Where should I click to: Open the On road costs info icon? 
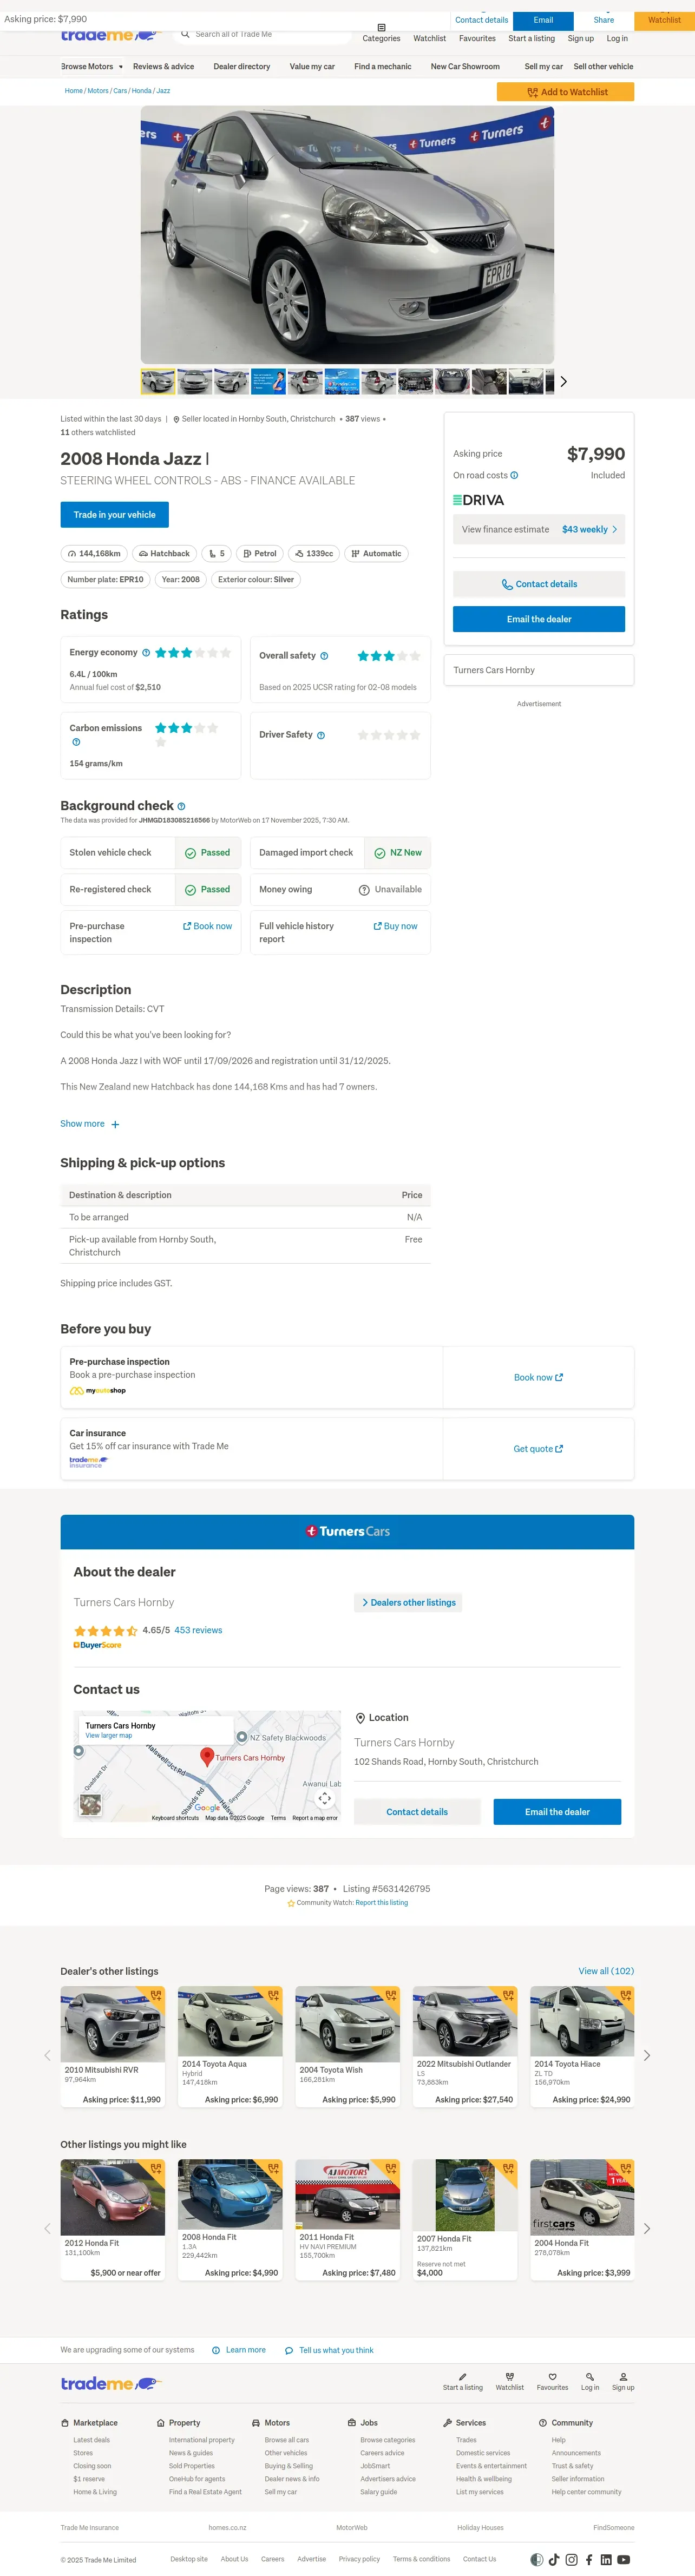514,476
